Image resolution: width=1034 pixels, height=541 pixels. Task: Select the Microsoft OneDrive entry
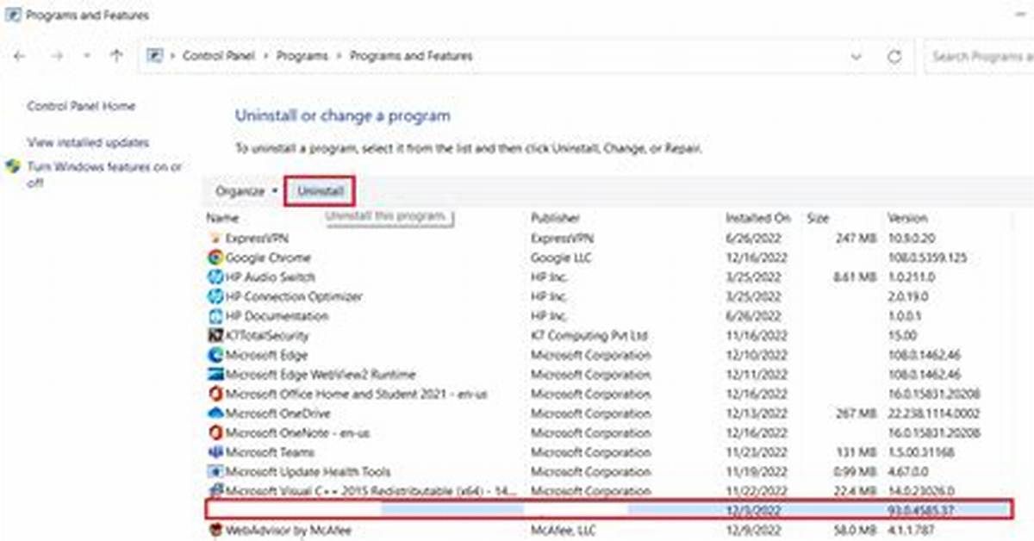coord(277,414)
